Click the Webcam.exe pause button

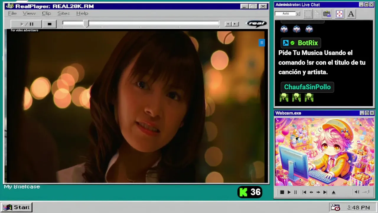pyautogui.click(x=295, y=192)
